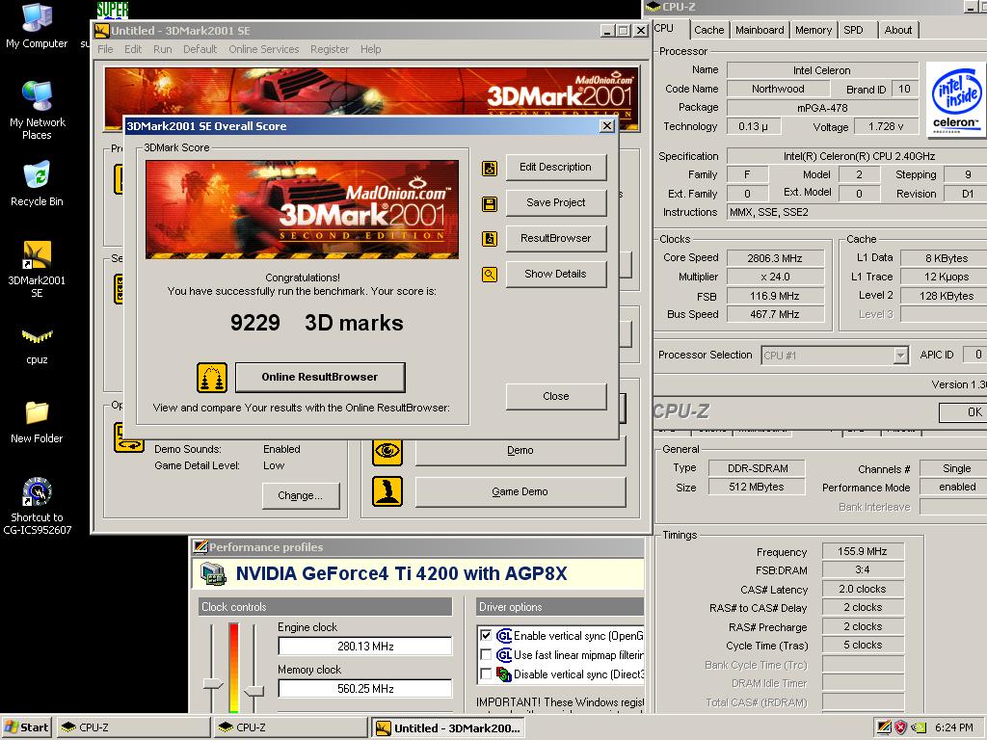
Task: Open the Edit menu in 3DMark2001
Action: 133,49
